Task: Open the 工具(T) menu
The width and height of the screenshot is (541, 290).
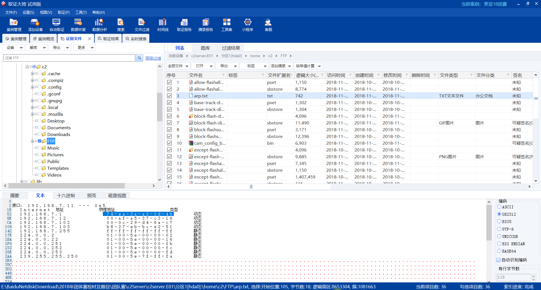Action: point(81,12)
